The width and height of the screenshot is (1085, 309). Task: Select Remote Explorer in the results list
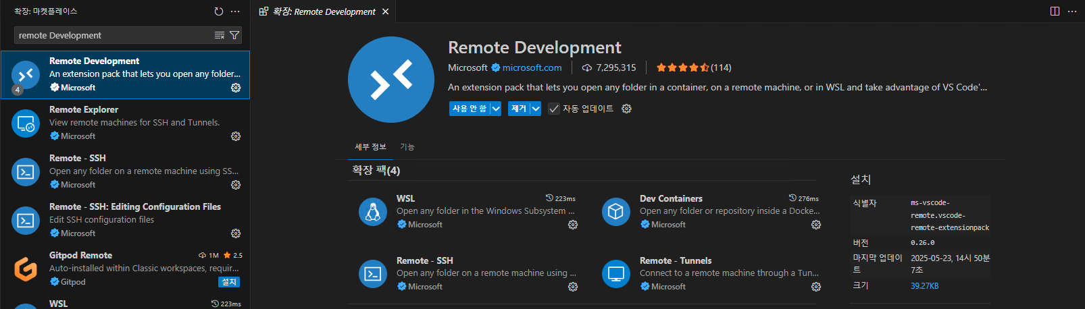pyautogui.click(x=125, y=123)
